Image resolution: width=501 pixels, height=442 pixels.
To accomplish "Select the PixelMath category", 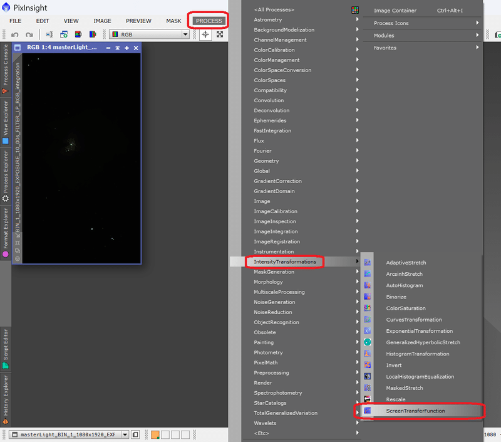I will click(266, 362).
